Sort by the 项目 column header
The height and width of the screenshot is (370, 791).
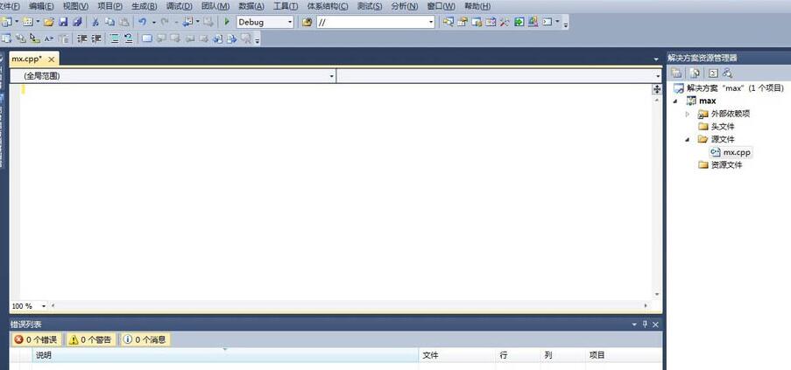[x=623, y=355]
